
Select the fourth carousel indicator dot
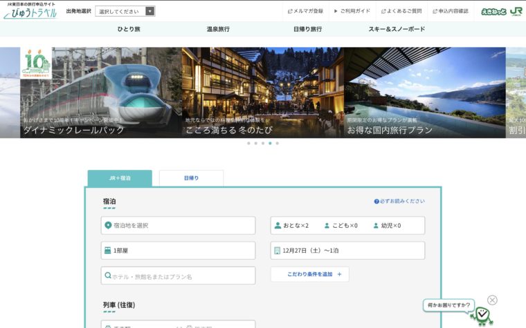tap(271, 144)
